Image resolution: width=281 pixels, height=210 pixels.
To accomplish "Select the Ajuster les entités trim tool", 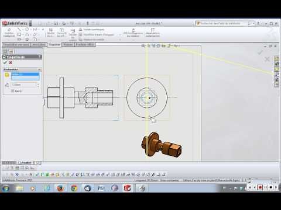I will pos(51,33).
